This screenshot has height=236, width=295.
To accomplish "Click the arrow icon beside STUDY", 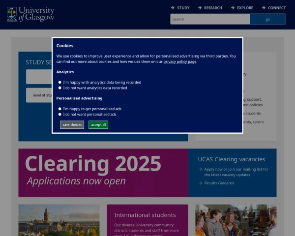I will point(173,8).
